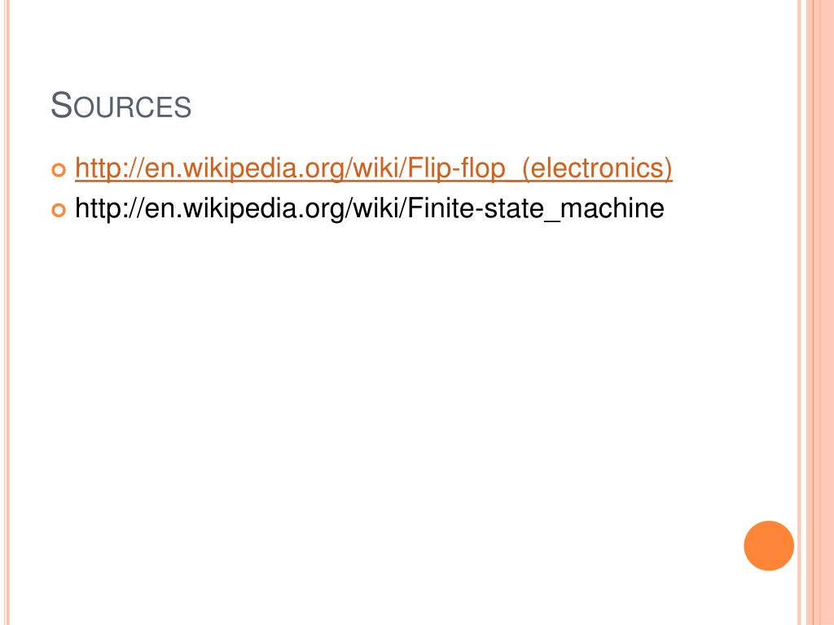This screenshot has width=834, height=625.
Task: Click the word "(electronics)" in the first link
Action: point(597,168)
